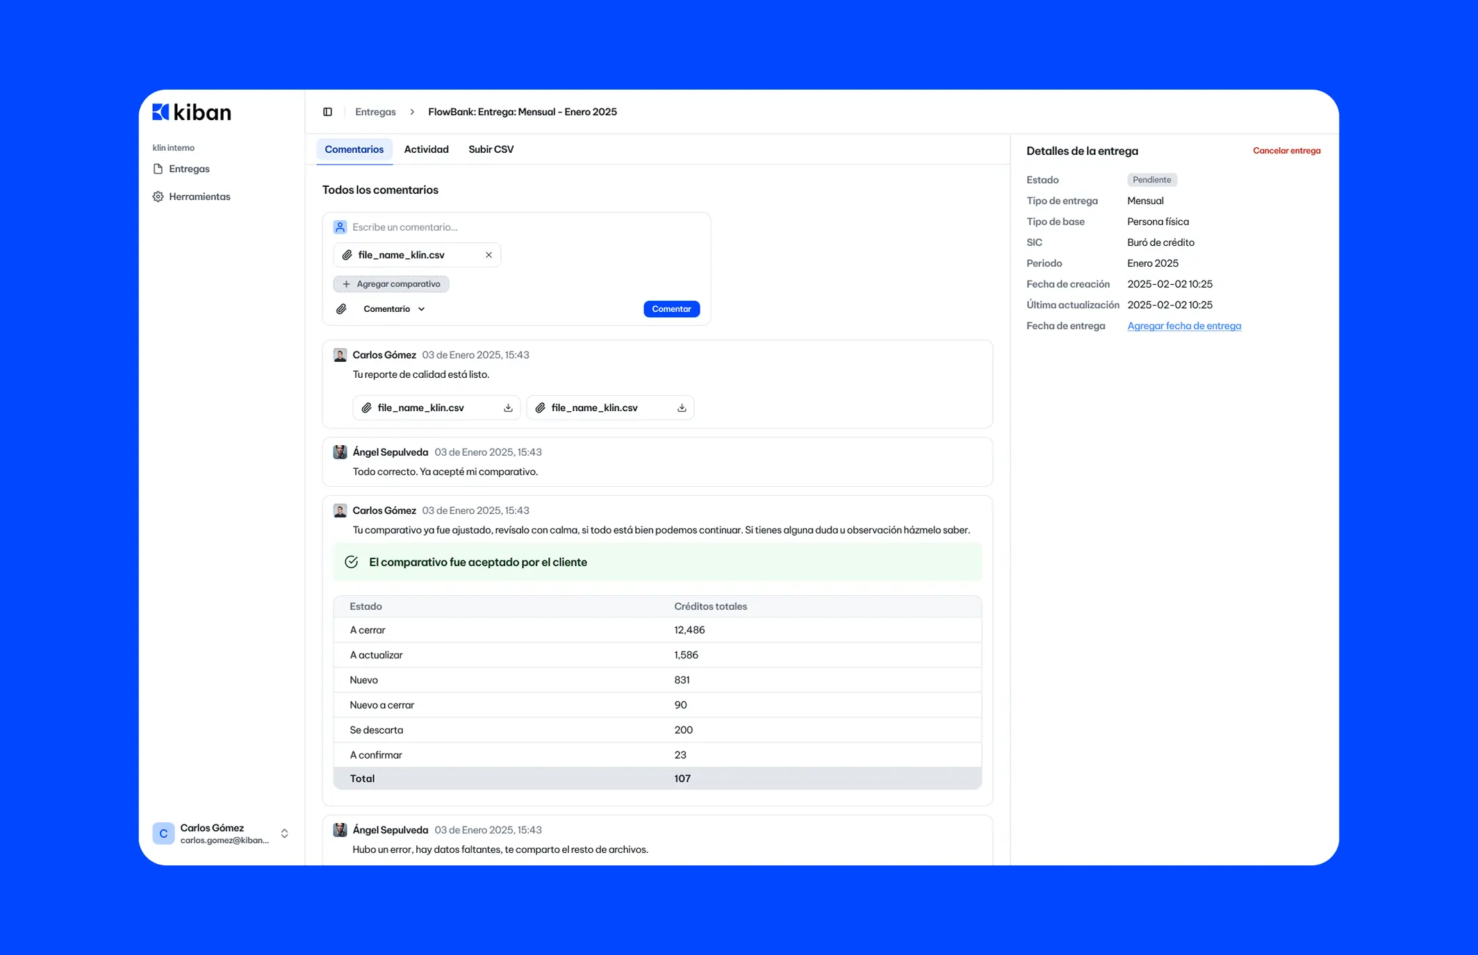1478x955 pixels.
Task: Switch to the Subir CSV tab
Action: coord(491,149)
